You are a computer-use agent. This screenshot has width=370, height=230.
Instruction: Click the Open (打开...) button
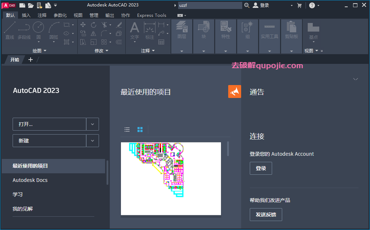point(49,124)
